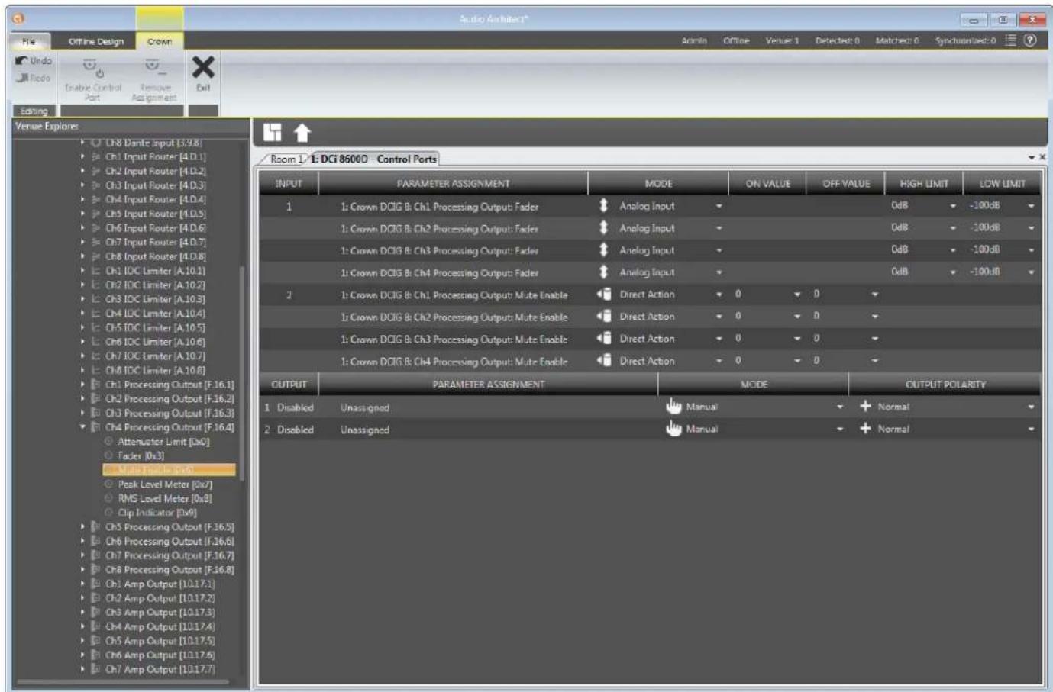Open Mode dropdown for Ch1 Fader row

point(719,206)
